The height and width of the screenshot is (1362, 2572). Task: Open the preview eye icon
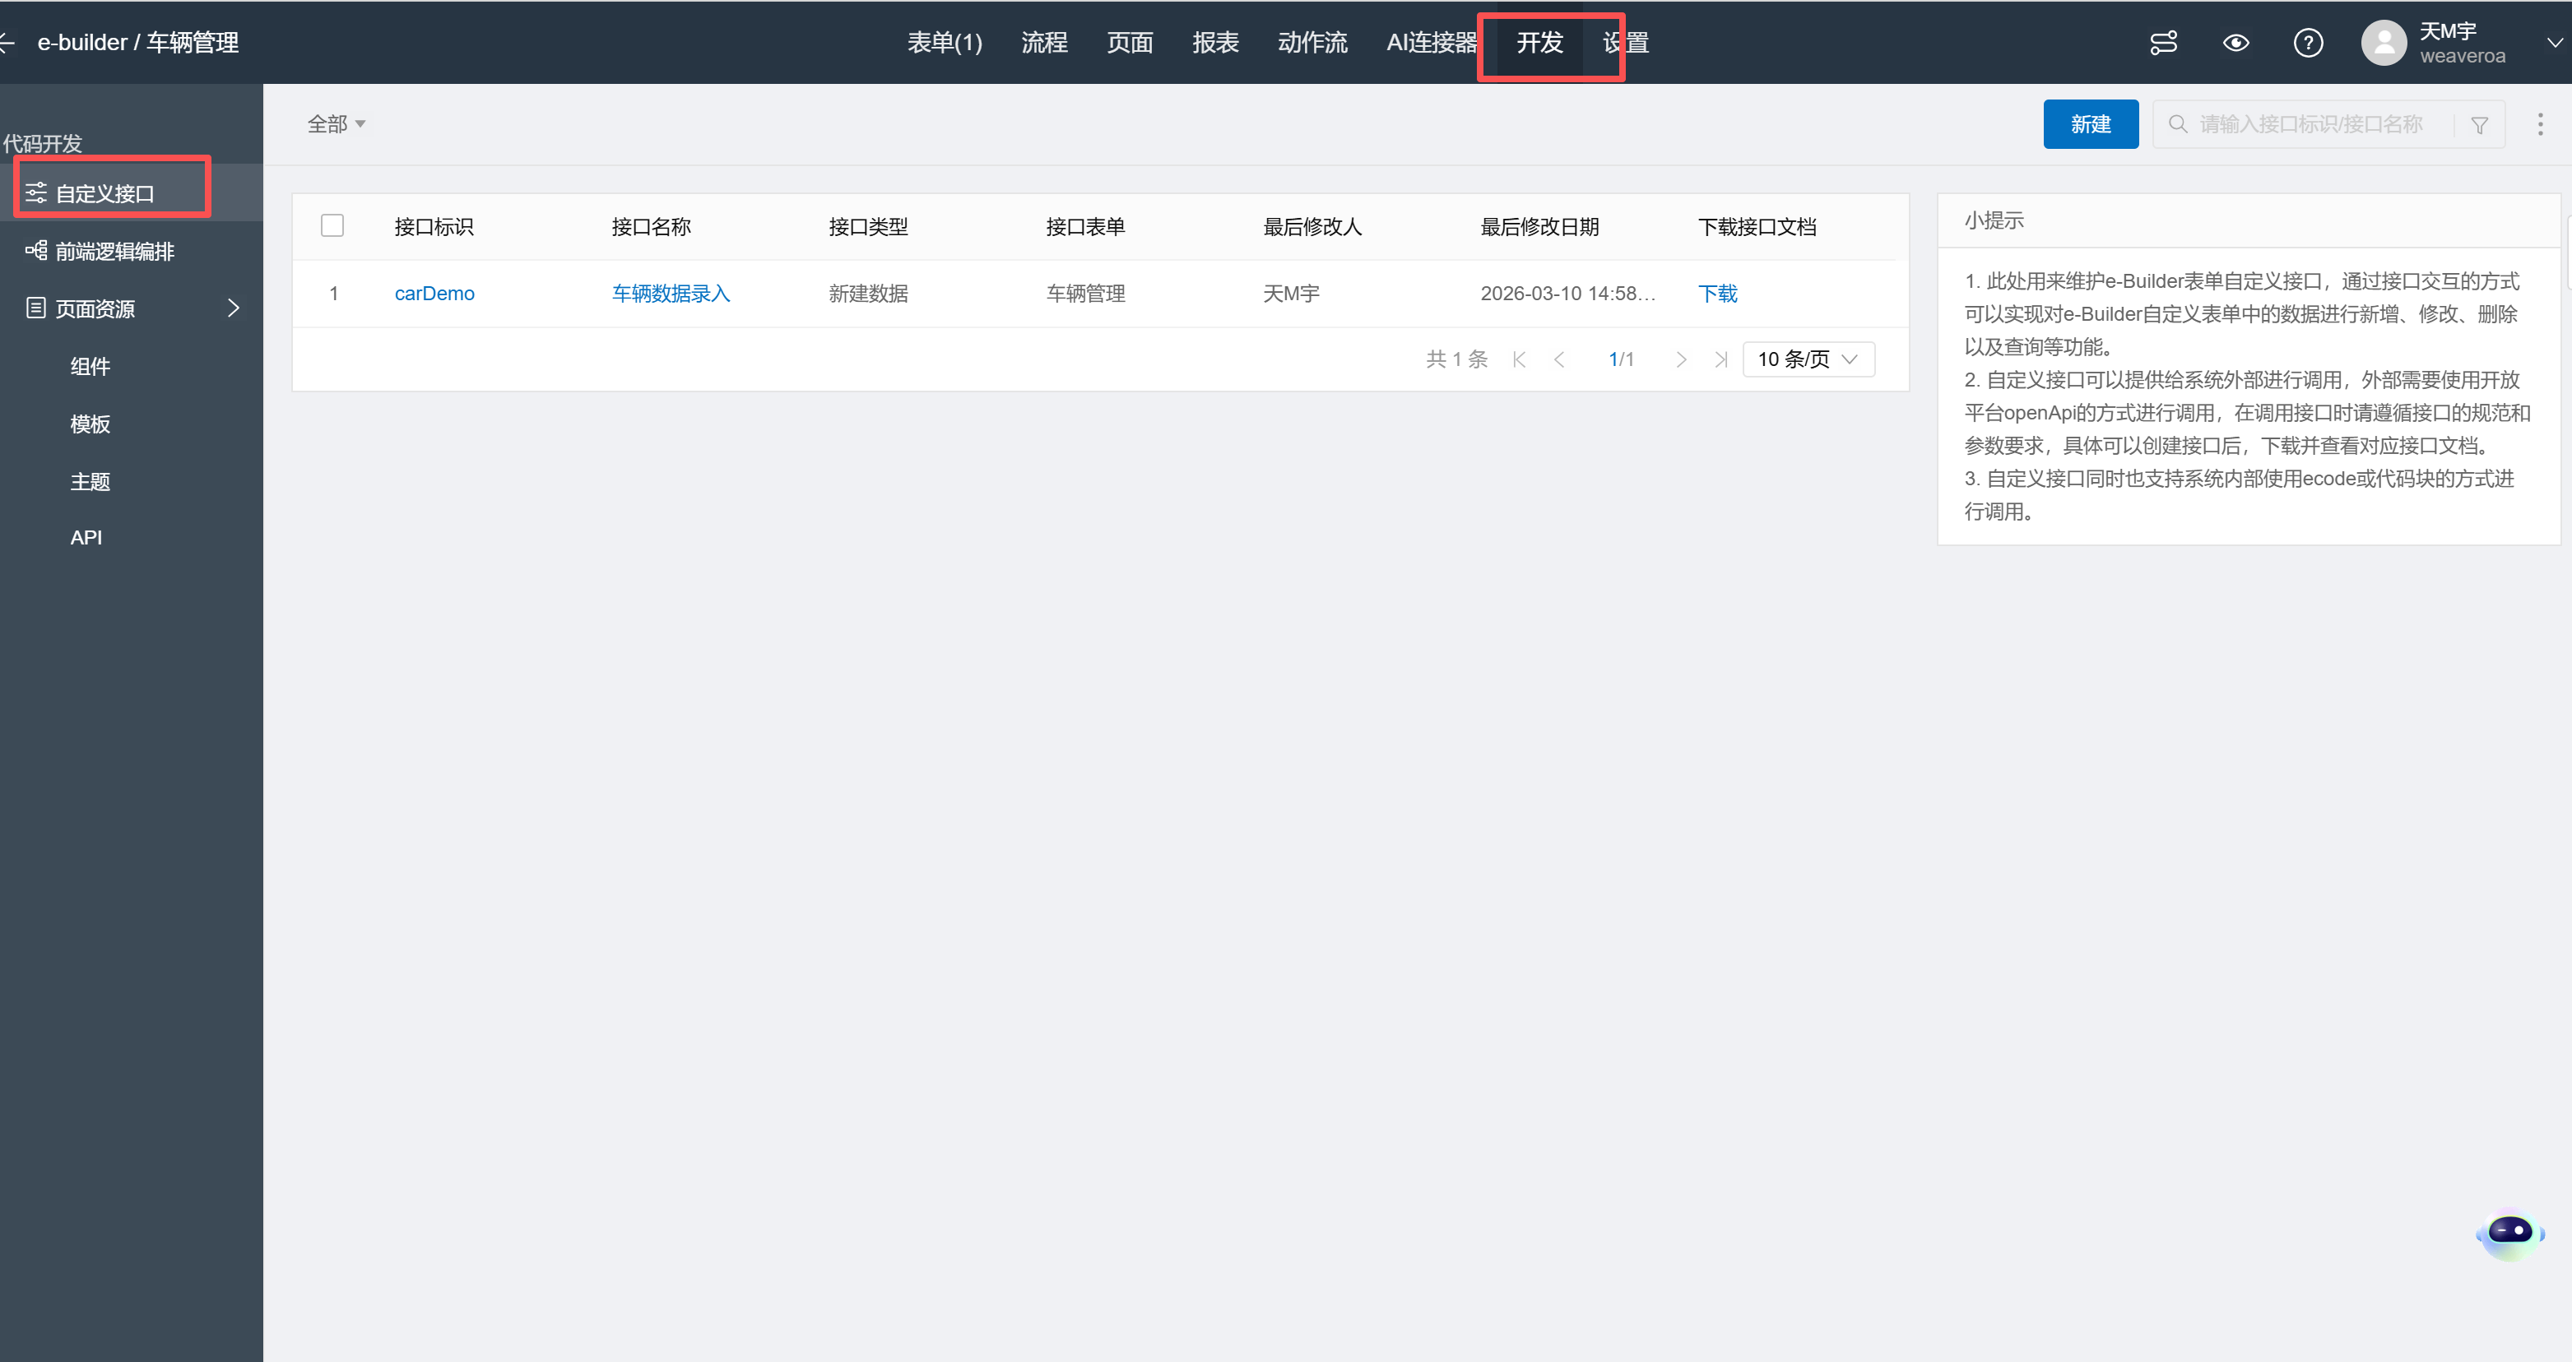coord(2235,43)
